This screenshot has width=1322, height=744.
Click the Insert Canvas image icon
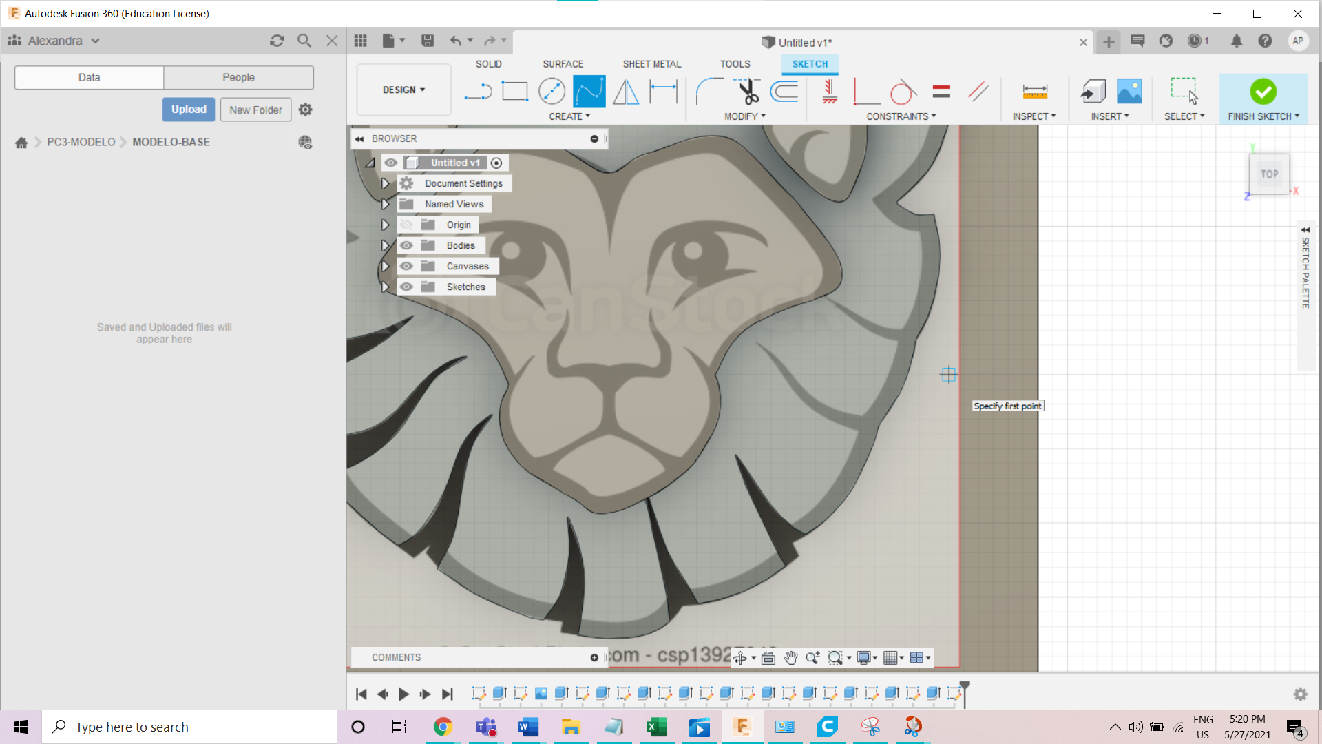point(1129,91)
